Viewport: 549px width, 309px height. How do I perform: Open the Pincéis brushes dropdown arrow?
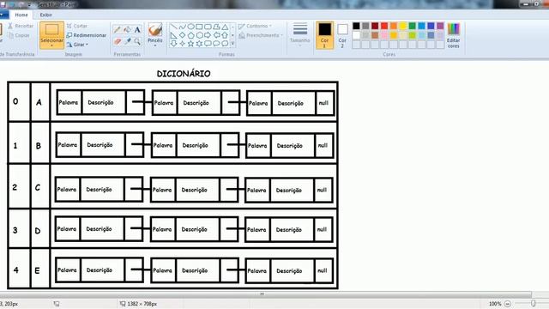155,45
